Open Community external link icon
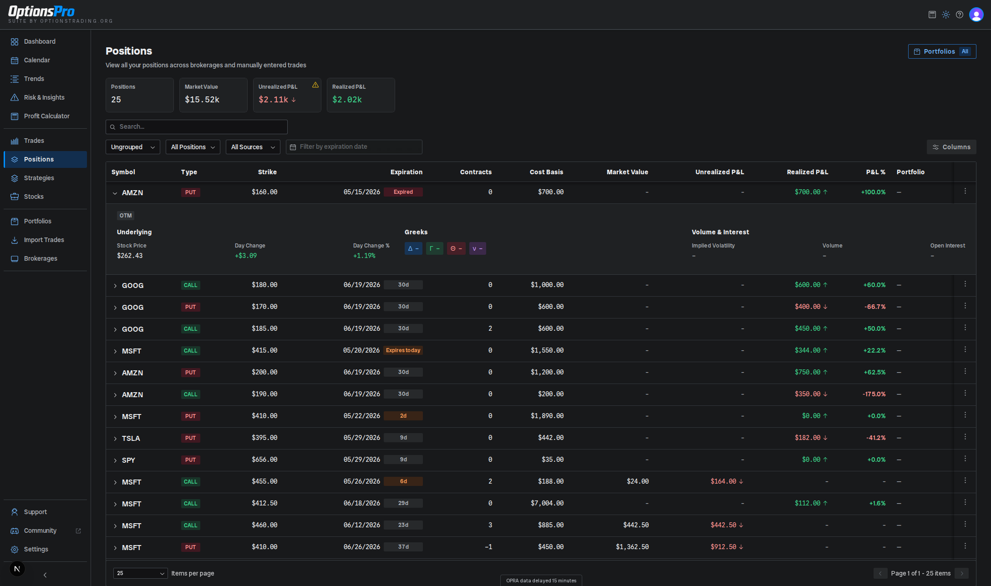Viewport: 991px width, 586px height. 78,531
